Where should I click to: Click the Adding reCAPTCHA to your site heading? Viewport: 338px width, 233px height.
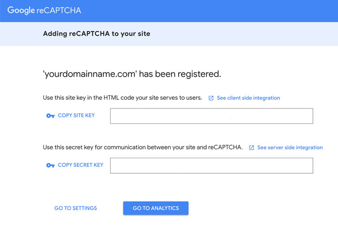point(97,34)
